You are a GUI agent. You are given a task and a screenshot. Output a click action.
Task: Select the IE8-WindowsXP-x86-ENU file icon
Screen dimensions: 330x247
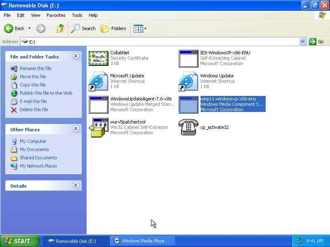pos(189,58)
